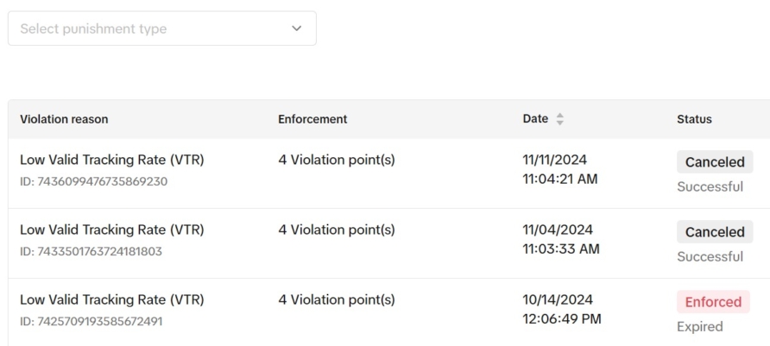This screenshot has width=770, height=346.
Task: Click 4 Violation point(s) in the 10/14/2024 row
Action: [337, 300]
